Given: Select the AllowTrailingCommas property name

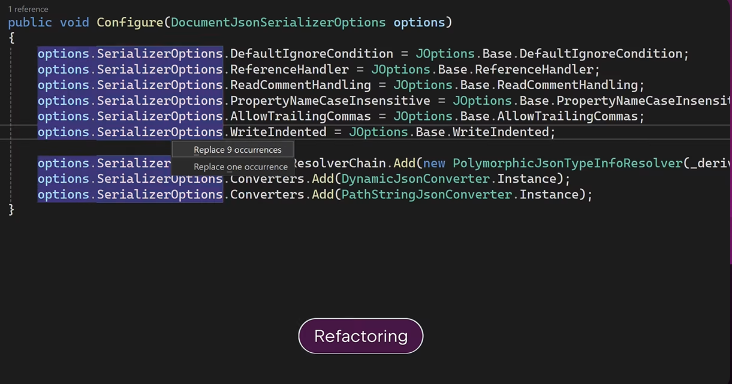Looking at the screenshot, I should coord(300,116).
